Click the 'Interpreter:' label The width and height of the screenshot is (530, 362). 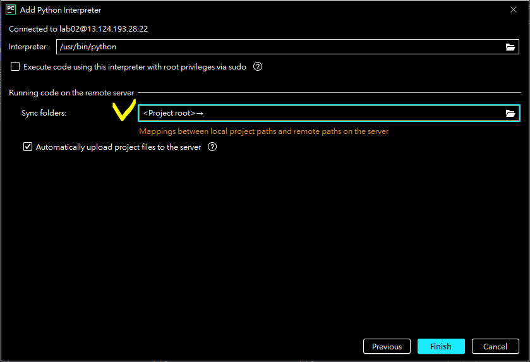28,47
